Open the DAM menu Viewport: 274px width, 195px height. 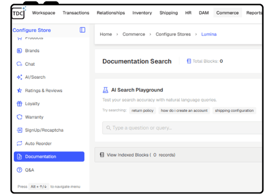click(x=203, y=13)
